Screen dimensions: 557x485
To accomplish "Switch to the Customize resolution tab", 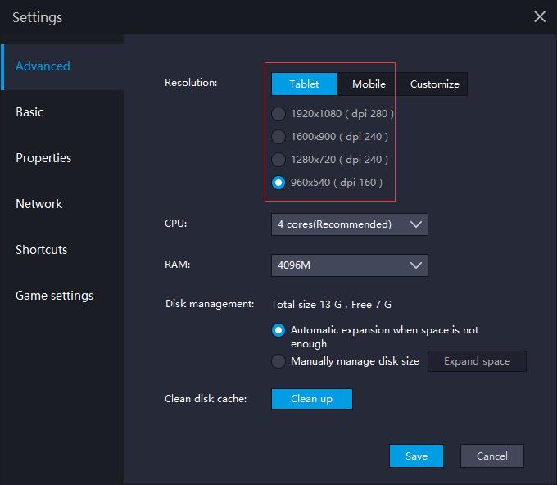I will (x=434, y=84).
